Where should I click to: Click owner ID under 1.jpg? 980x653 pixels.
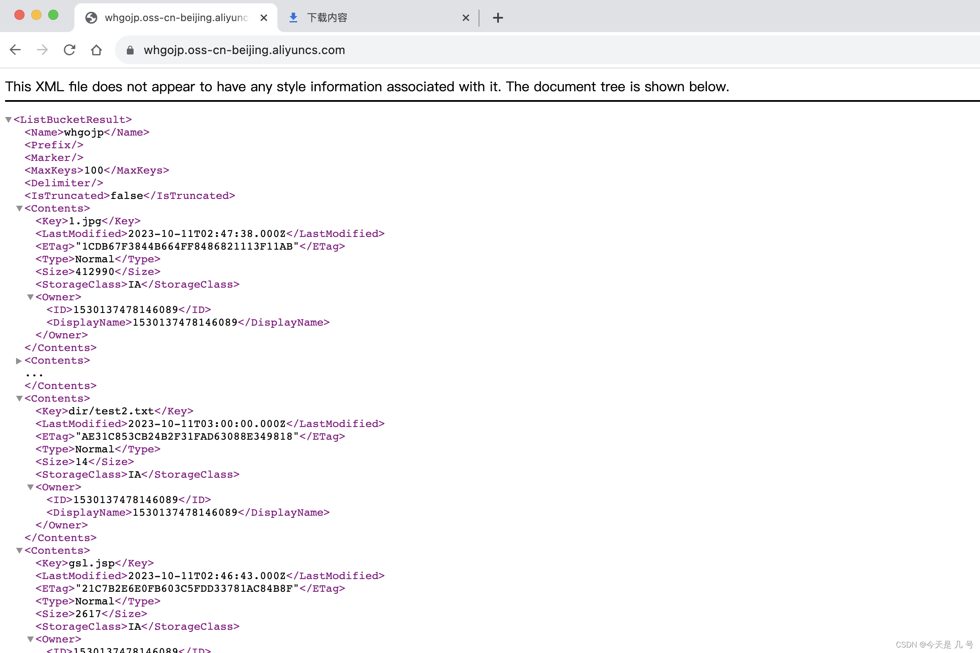pos(126,310)
